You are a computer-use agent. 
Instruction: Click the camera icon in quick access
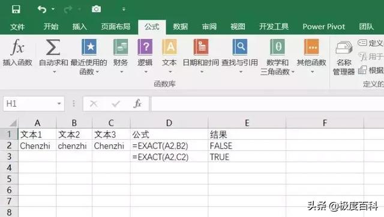[96, 9]
